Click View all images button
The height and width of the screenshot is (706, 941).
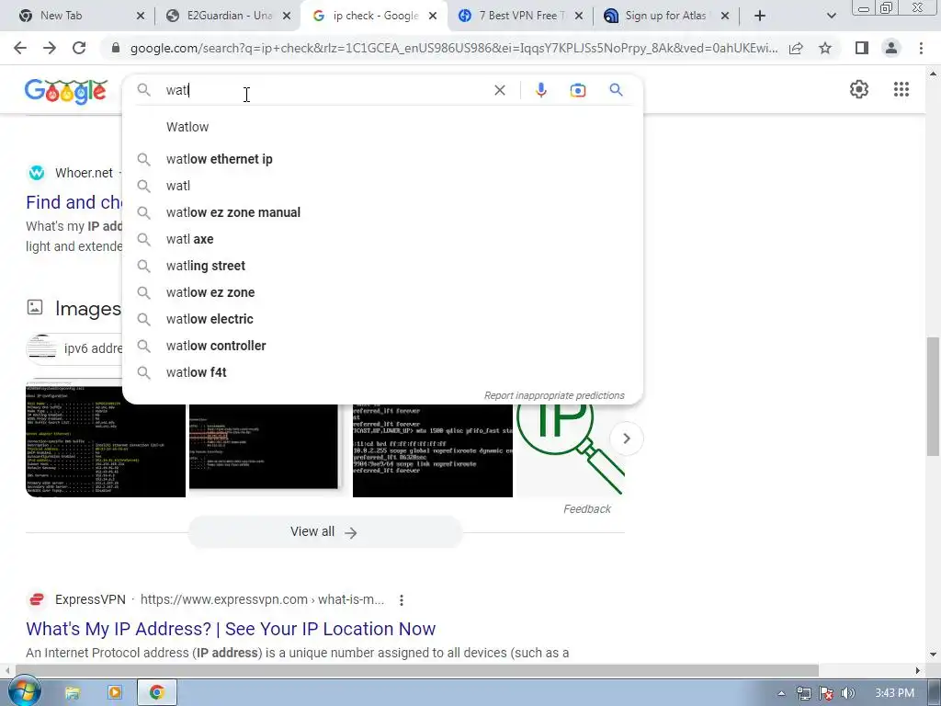tap(324, 532)
